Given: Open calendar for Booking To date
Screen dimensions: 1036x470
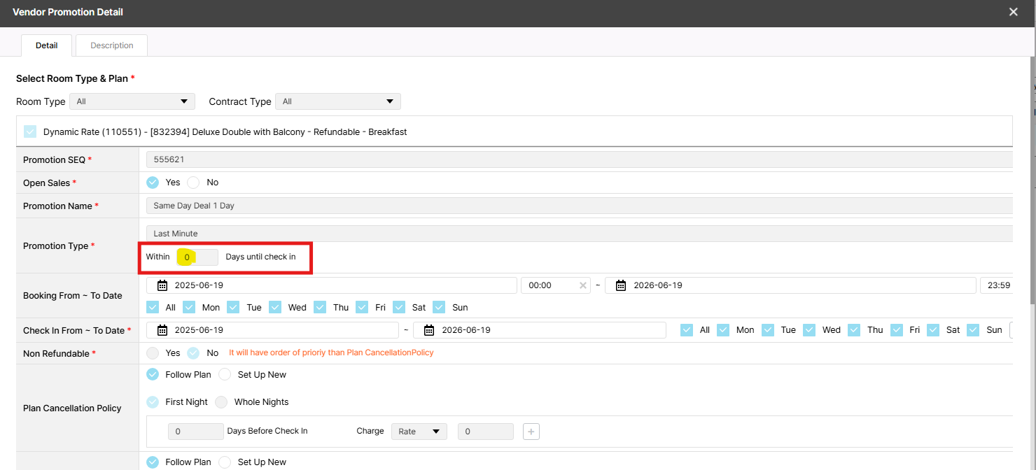Looking at the screenshot, I should (621, 285).
